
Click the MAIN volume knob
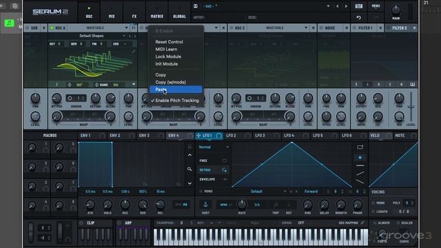(x=396, y=10)
